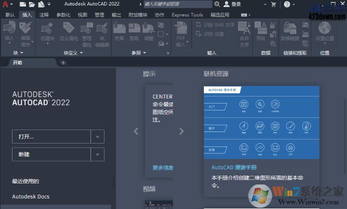Screen dimensions: 347x209
Task: Expand the 块定义 panel title
Action: 73,52
